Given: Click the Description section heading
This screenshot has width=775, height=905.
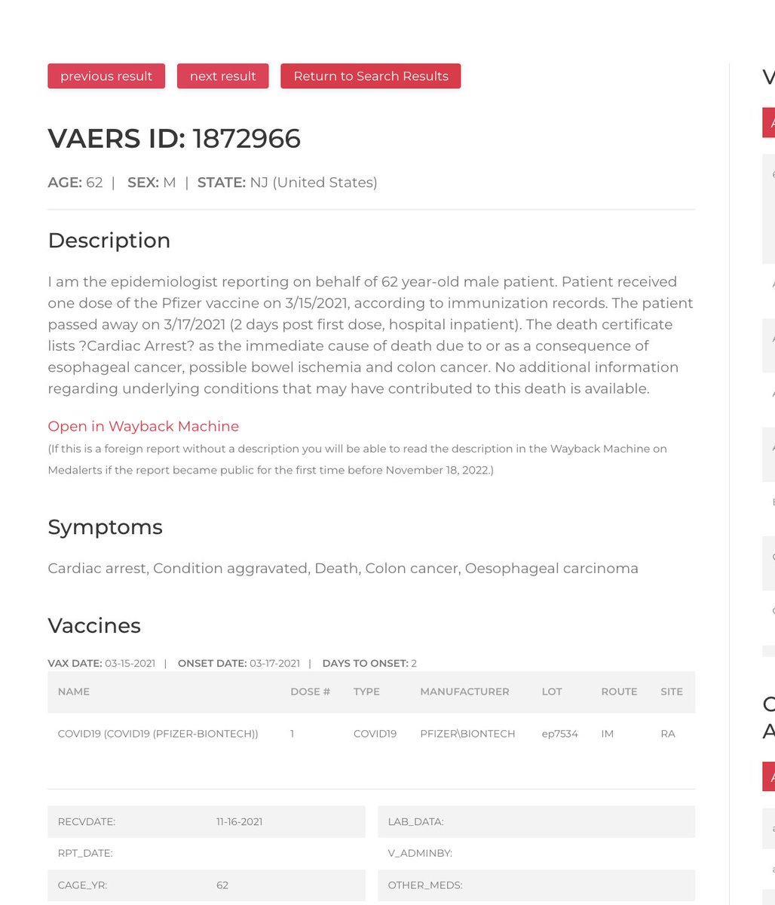Looking at the screenshot, I should pyautogui.click(x=109, y=241).
